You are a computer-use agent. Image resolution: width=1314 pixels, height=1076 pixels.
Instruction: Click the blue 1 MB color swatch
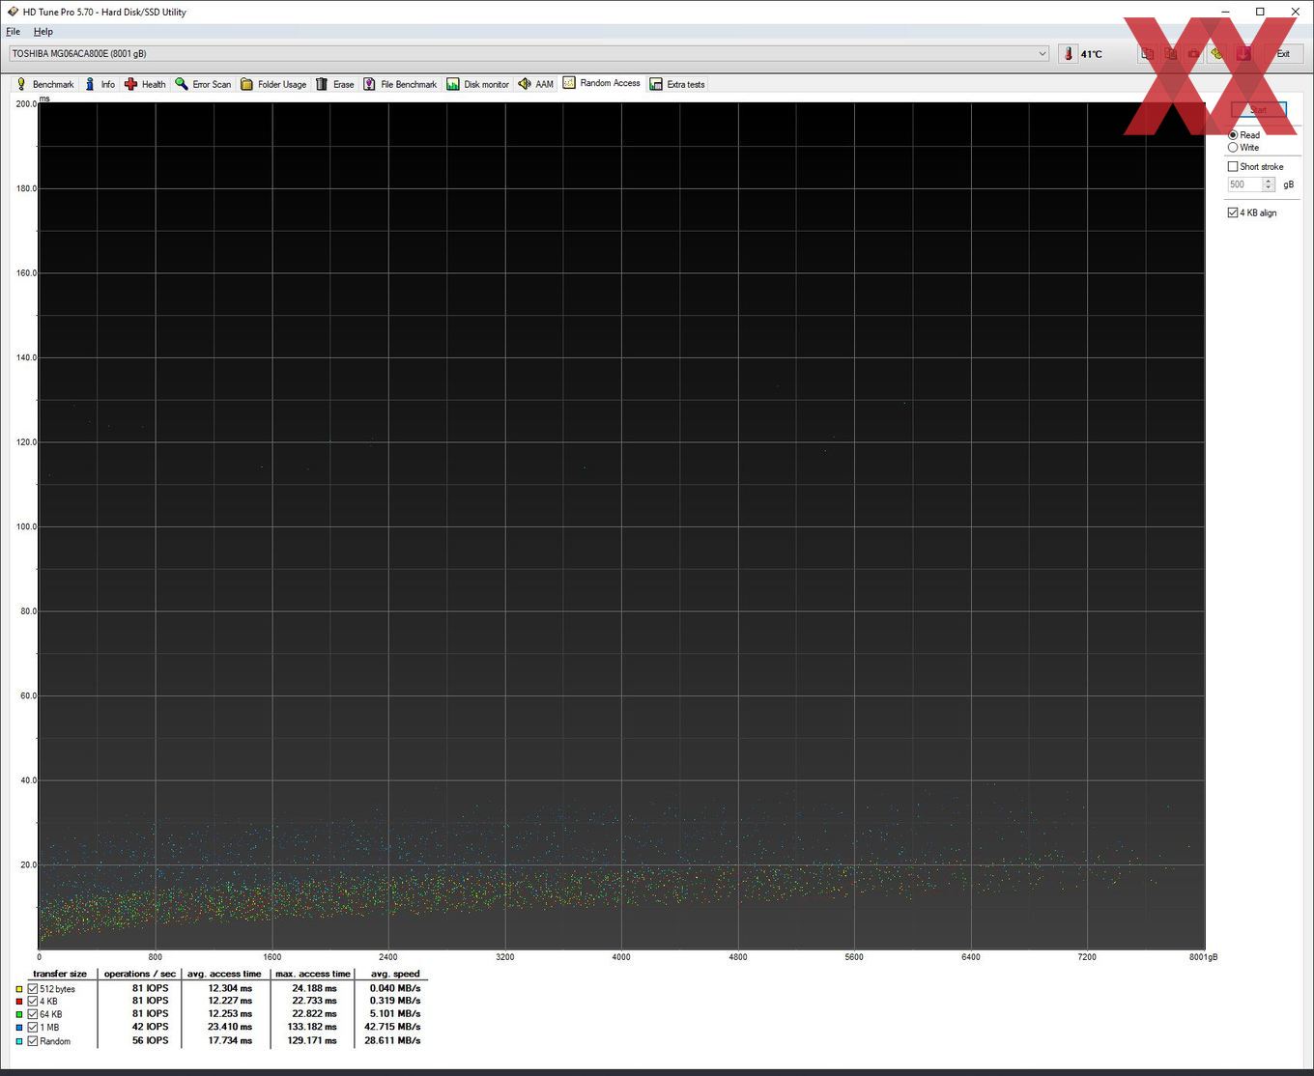[x=19, y=1028]
